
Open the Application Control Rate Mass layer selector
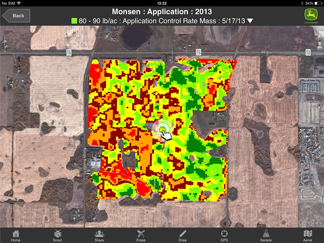click(162, 21)
